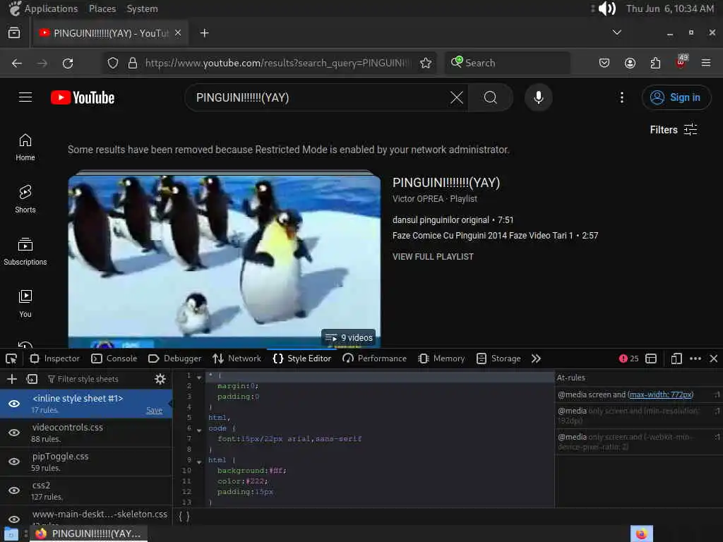Viewport: 723px width, 542px height.
Task: Open Filters on YouTube results
Action: pyautogui.click(x=673, y=130)
